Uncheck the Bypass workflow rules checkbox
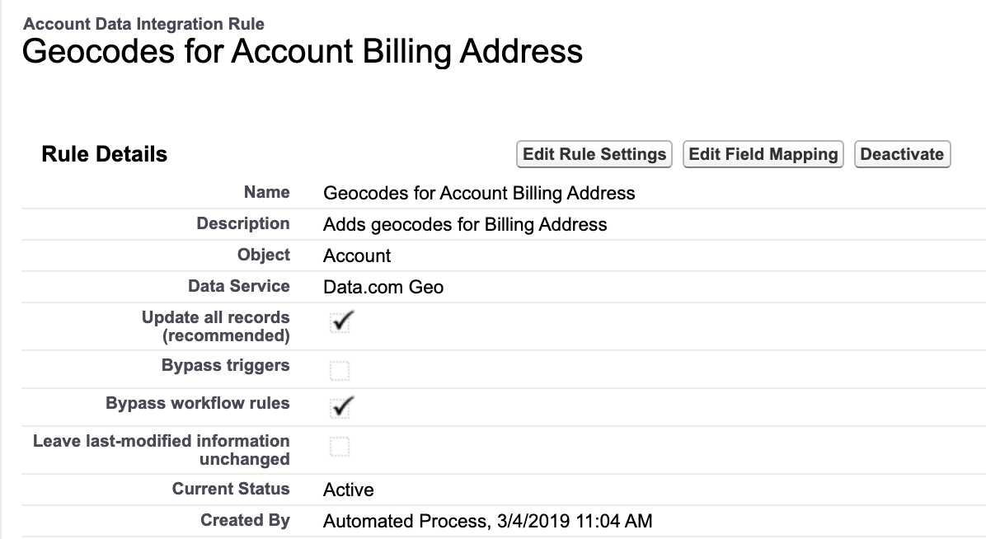This screenshot has height=539, width=986. [x=340, y=405]
